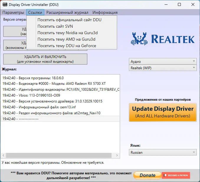Image resolution: width=200 pixels, height=182 pixels.
Task: Close the Display Driver Uninstaller window
Action: tap(193, 5)
